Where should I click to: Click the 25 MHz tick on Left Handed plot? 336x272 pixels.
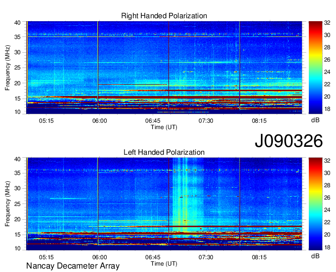(x=17, y=204)
